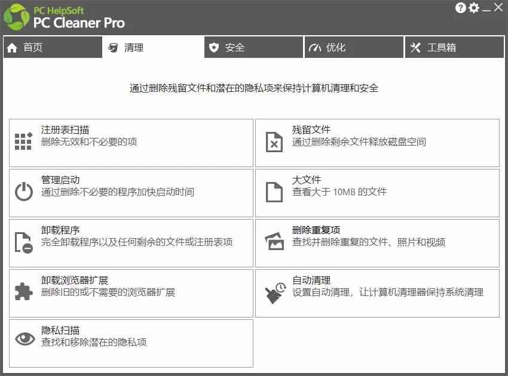Click description 完全卸载程序以及任何剩余的文件或注册表项
Screen dimensions: 508x376
click(x=137, y=242)
